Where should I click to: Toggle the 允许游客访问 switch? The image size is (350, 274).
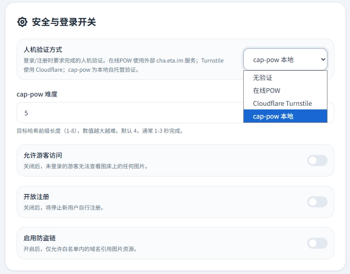pyautogui.click(x=317, y=160)
